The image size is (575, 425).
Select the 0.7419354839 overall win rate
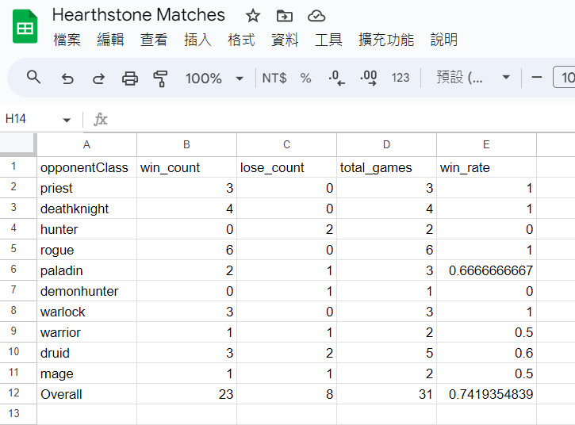pos(486,394)
